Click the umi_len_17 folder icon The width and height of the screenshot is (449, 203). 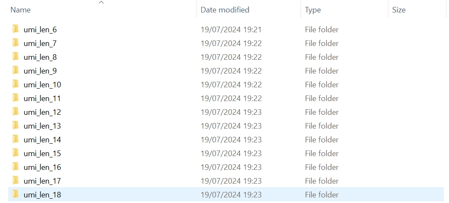click(16, 180)
